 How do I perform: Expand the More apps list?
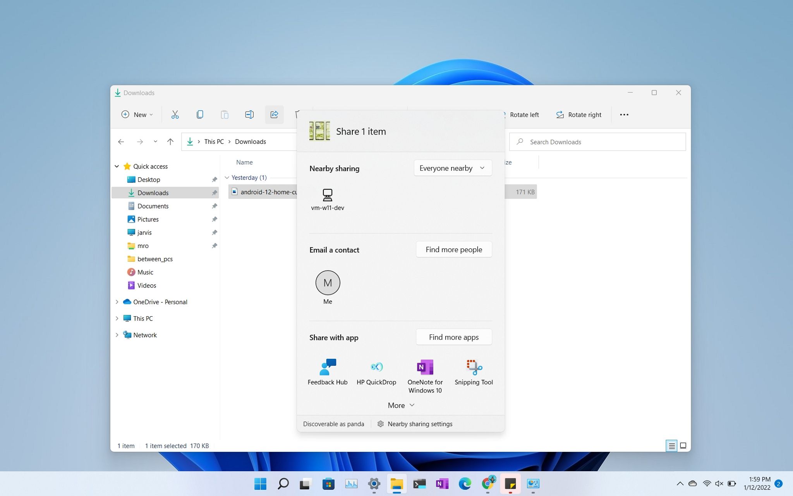[x=401, y=405]
